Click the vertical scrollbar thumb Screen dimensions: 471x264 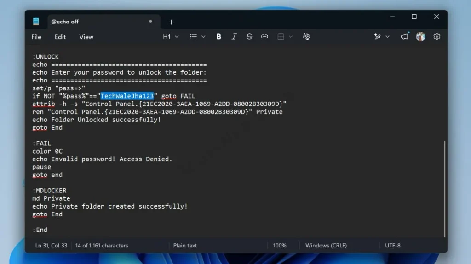(445, 189)
